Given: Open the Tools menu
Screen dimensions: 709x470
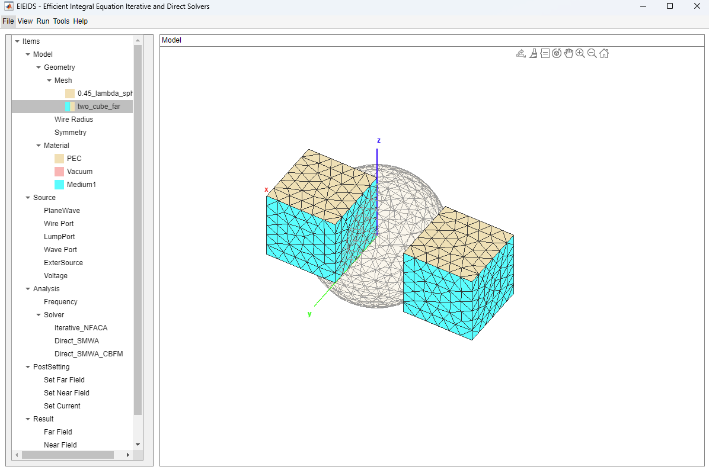Looking at the screenshot, I should (61, 21).
